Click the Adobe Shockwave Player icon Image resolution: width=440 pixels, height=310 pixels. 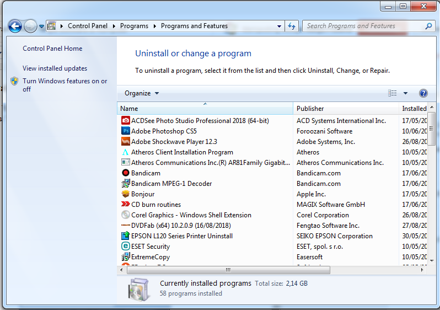[x=125, y=142]
